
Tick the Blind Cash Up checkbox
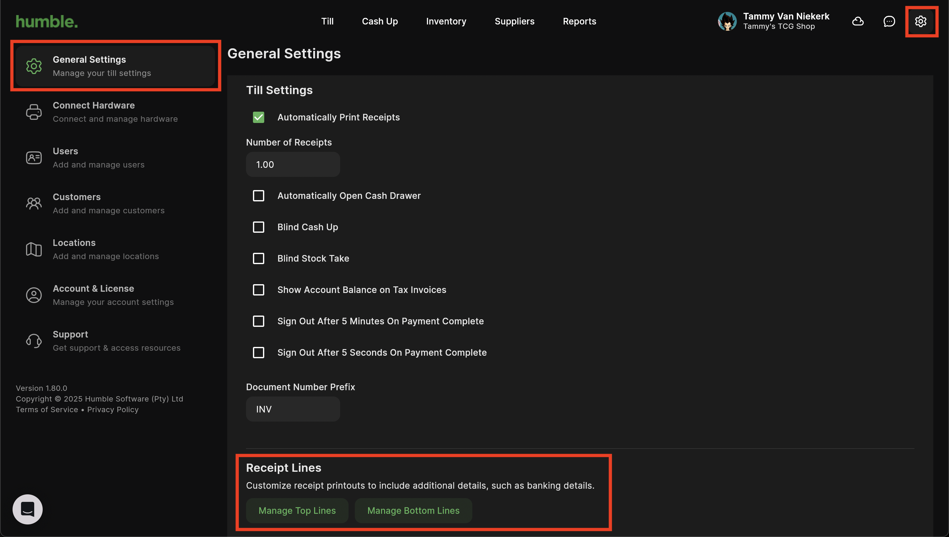pyautogui.click(x=258, y=227)
